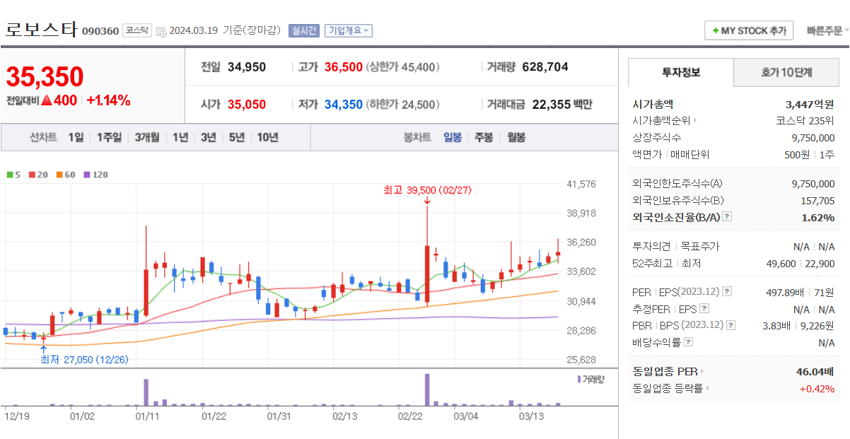Click the 최고 39,500 (02/27) chart marker
Image resolution: width=850 pixels, height=439 pixels.
click(427, 190)
